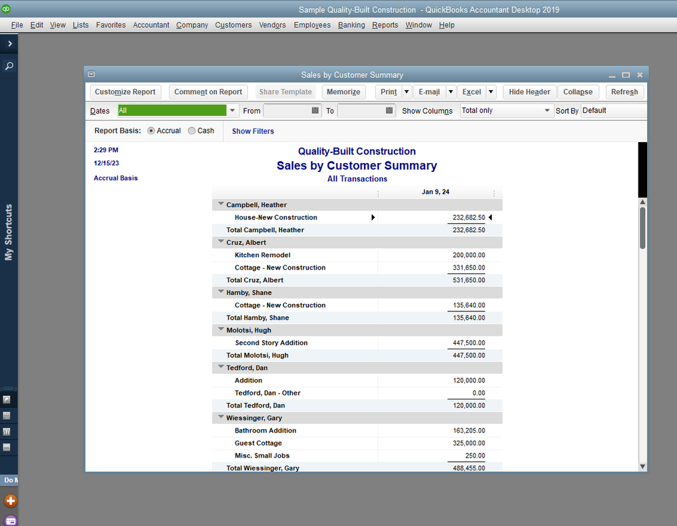Open the E-mail dropdown arrow
Image resolution: width=677 pixels, height=526 pixels.
coord(451,92)
